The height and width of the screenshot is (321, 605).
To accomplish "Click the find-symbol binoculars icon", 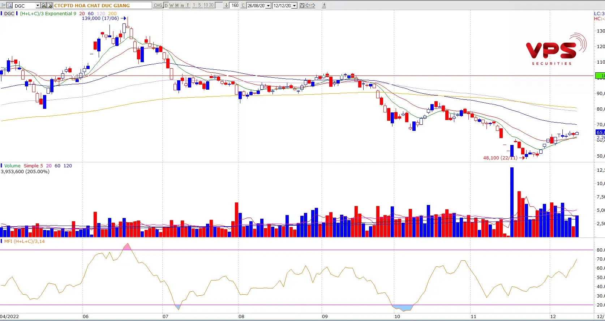I will coord(44,5).
